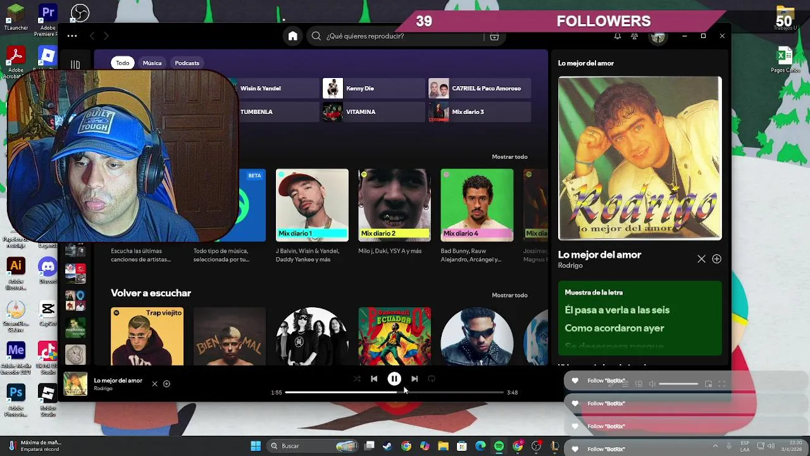Seek within the song progress bar
The width and height of the screenshot is (810, 456).
click(x=394, y=393)
